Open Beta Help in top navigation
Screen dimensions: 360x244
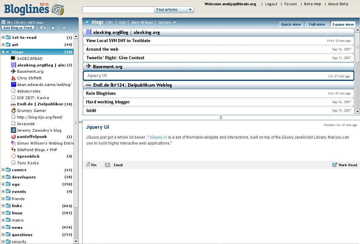tap(312, 4)
